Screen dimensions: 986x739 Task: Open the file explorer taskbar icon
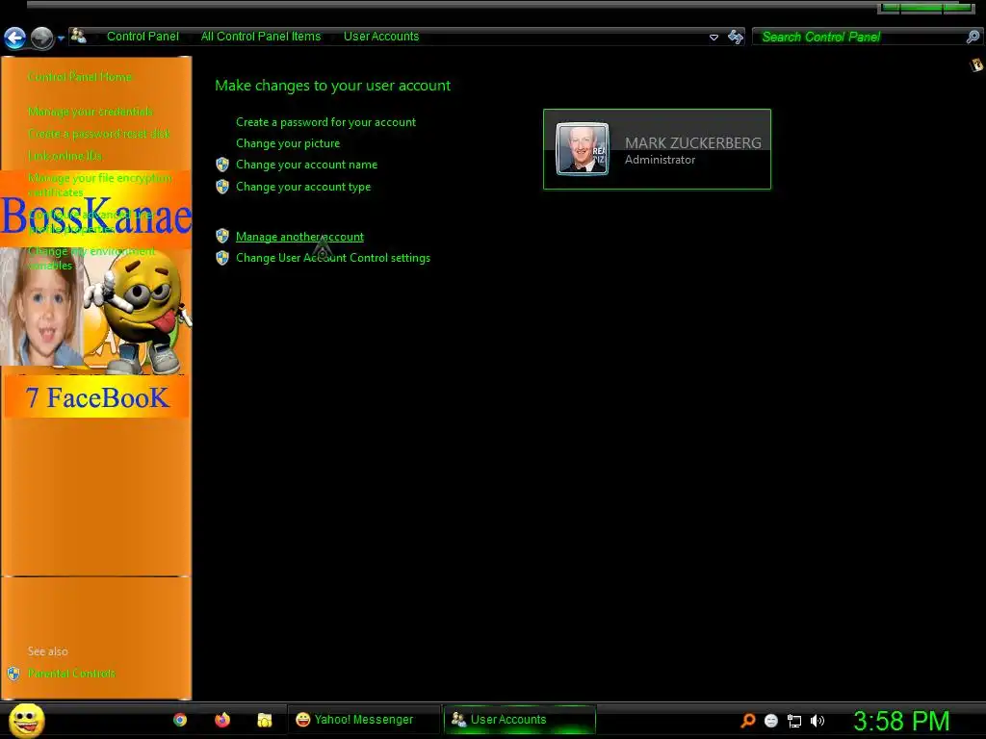265,720
